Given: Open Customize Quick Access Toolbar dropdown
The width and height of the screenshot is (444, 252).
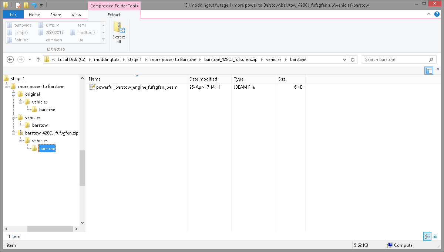Looking at the screenshot, I should point(41,6).
